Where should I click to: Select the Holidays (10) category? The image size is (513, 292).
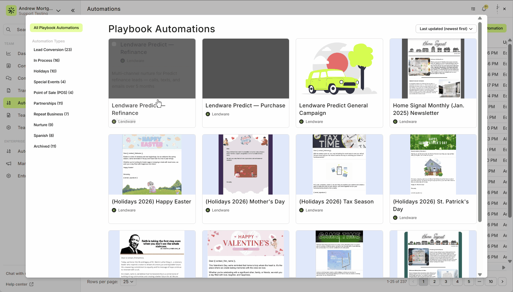point(45,71)
